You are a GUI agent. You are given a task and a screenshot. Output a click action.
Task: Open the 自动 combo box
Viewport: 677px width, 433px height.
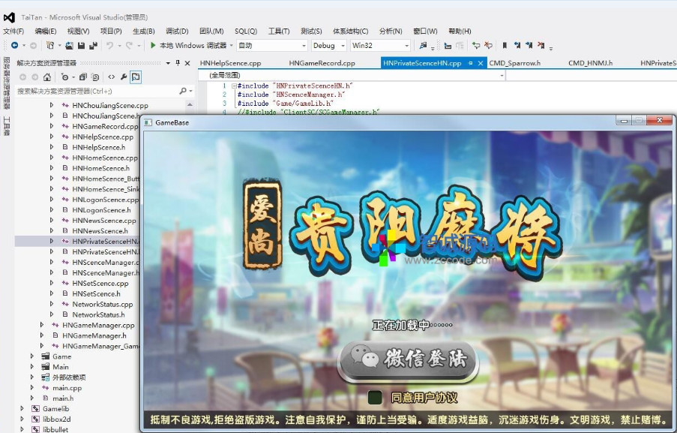pos(272,45)
